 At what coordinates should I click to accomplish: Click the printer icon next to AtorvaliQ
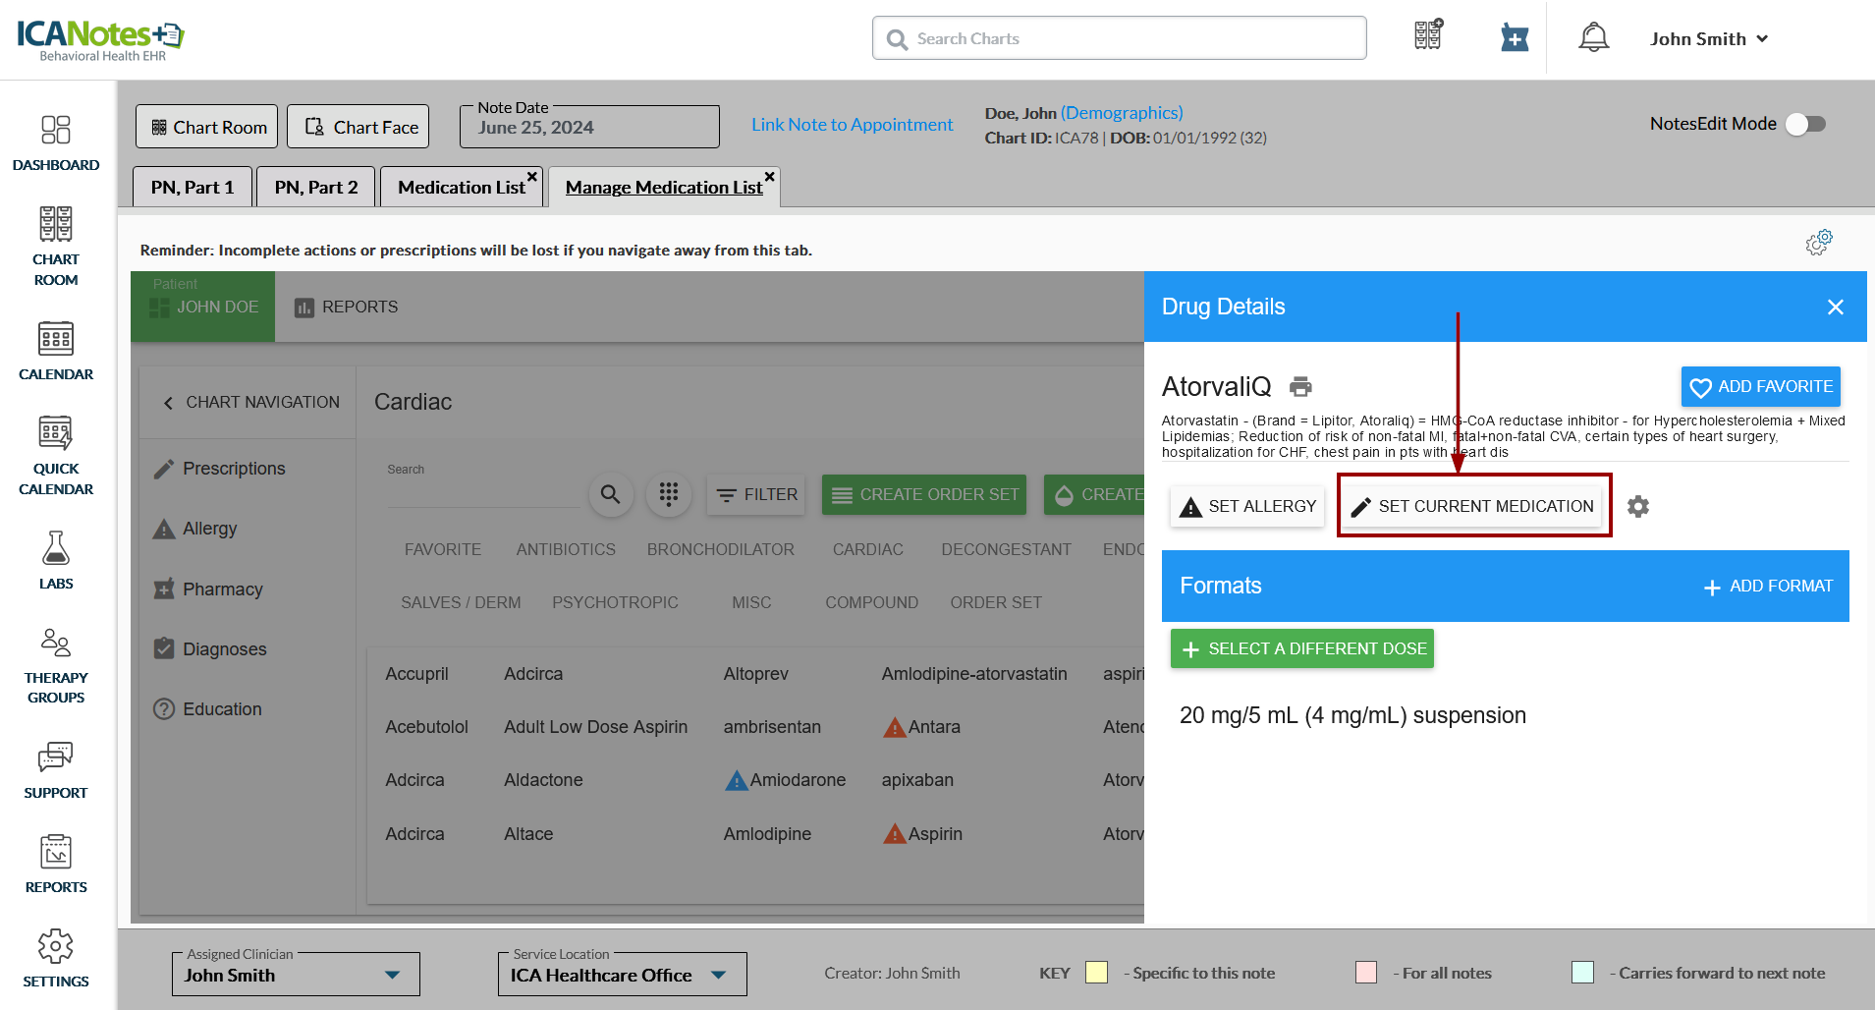(x=1300, y=387)
